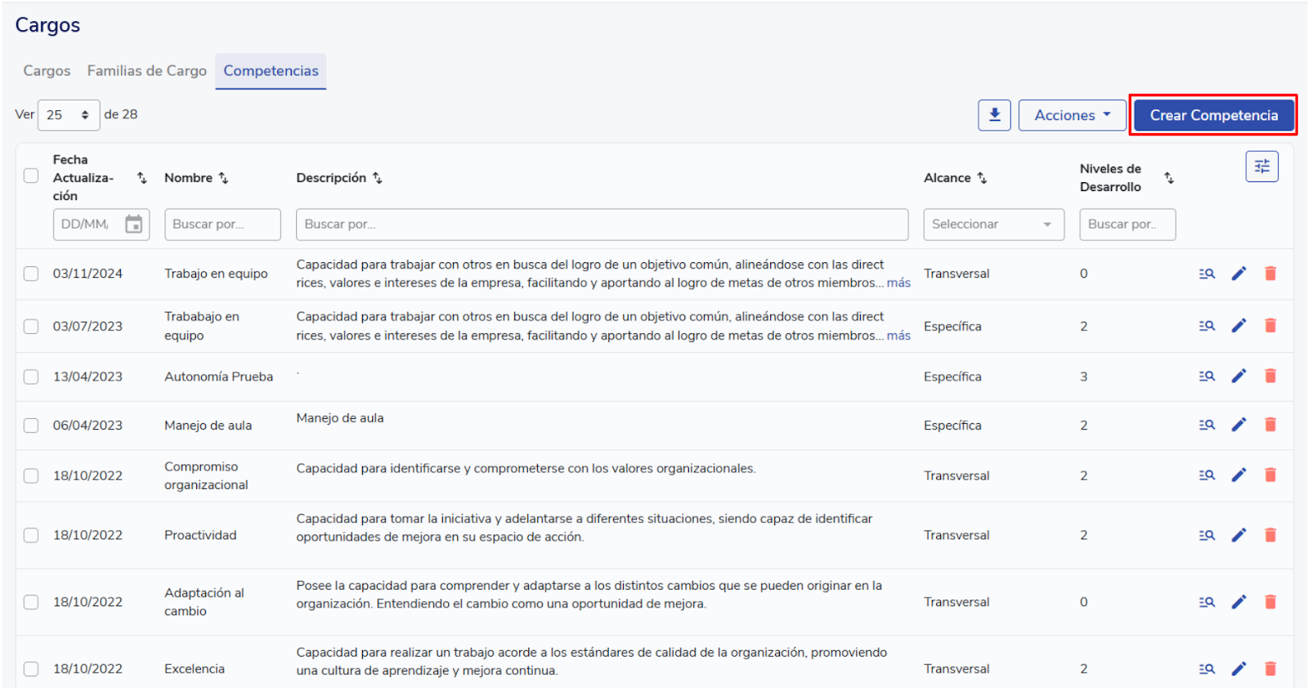Check the Trabajo en equipo row
The width and height of the screenshot is (1308, 691).
click(31, 274)
